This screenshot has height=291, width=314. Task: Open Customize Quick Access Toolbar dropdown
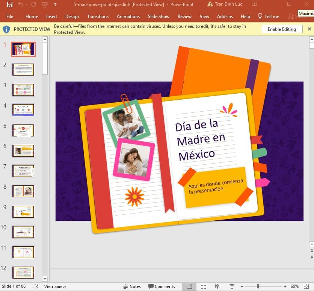coord(54,4)
